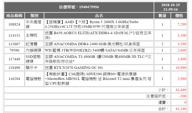Click the 小計 label
The image size is (192, 113).
(163, 90)
